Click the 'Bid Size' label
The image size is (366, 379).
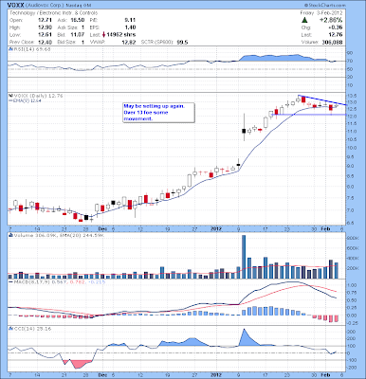(x=66, y=42)
